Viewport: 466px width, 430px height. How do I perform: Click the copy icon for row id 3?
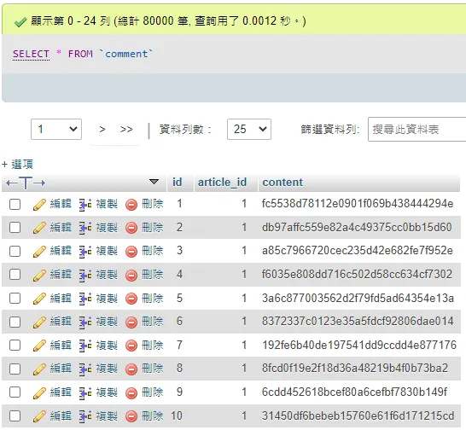point(85,252)
